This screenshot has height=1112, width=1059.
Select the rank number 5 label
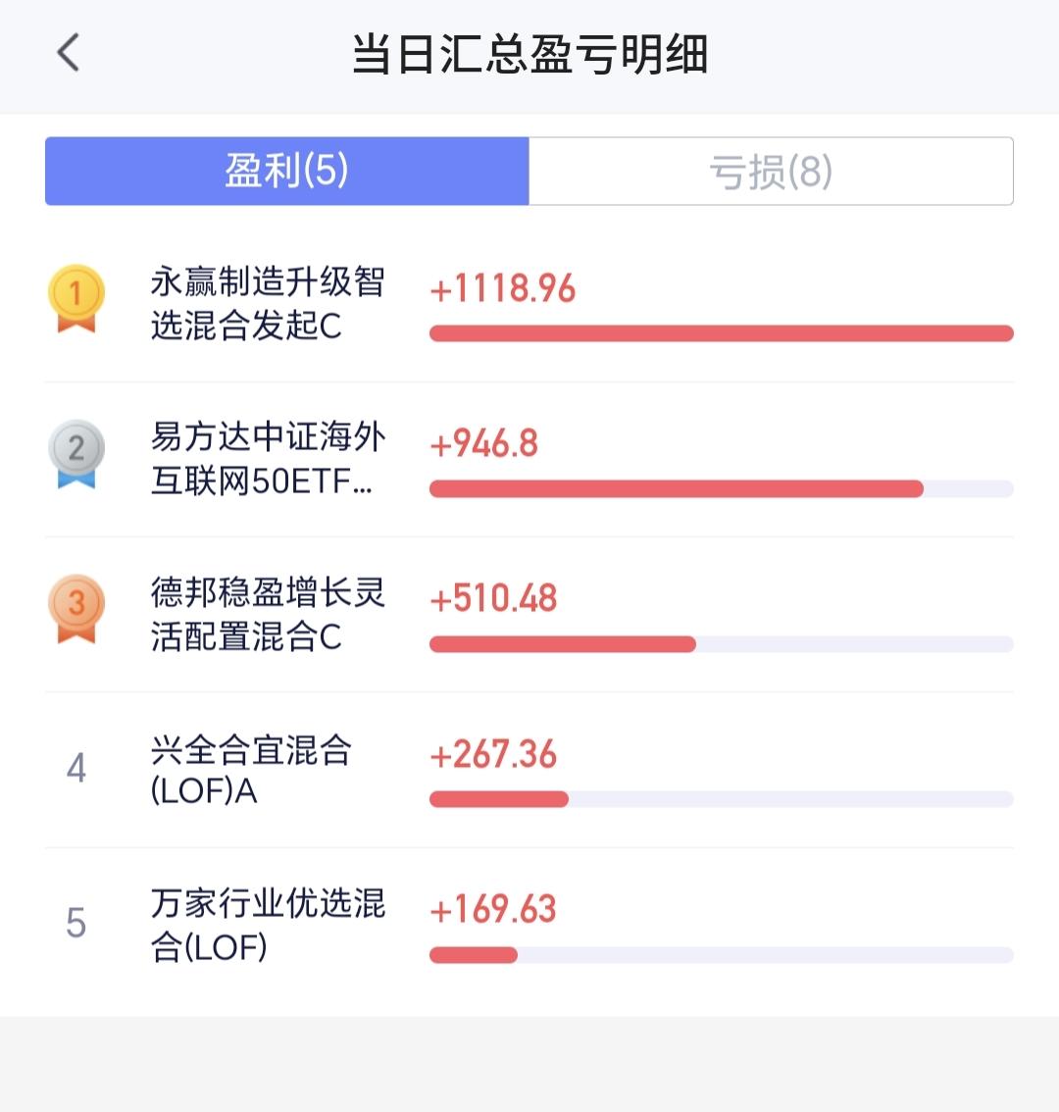(76, 924)
